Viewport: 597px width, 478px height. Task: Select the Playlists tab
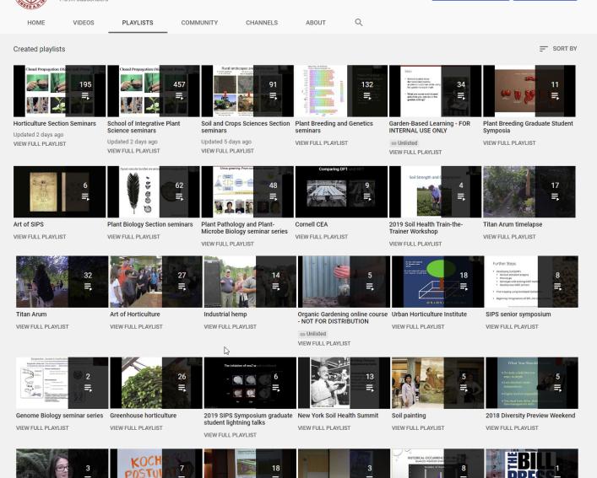pyautogui.click(x=138, y=23)
